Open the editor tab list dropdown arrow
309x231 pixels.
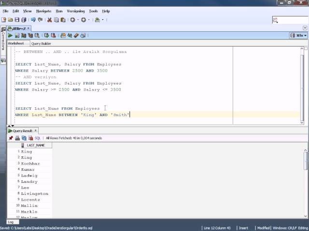[305, 28]
